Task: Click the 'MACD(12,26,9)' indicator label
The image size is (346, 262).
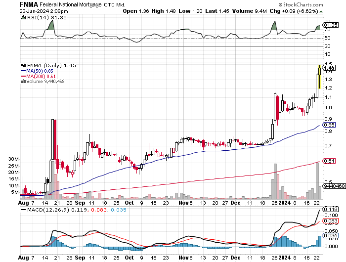Action: pos(48,210)
